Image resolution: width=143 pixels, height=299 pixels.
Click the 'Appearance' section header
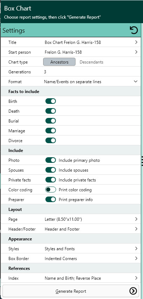pyautogui.click(x=20, y=239)
